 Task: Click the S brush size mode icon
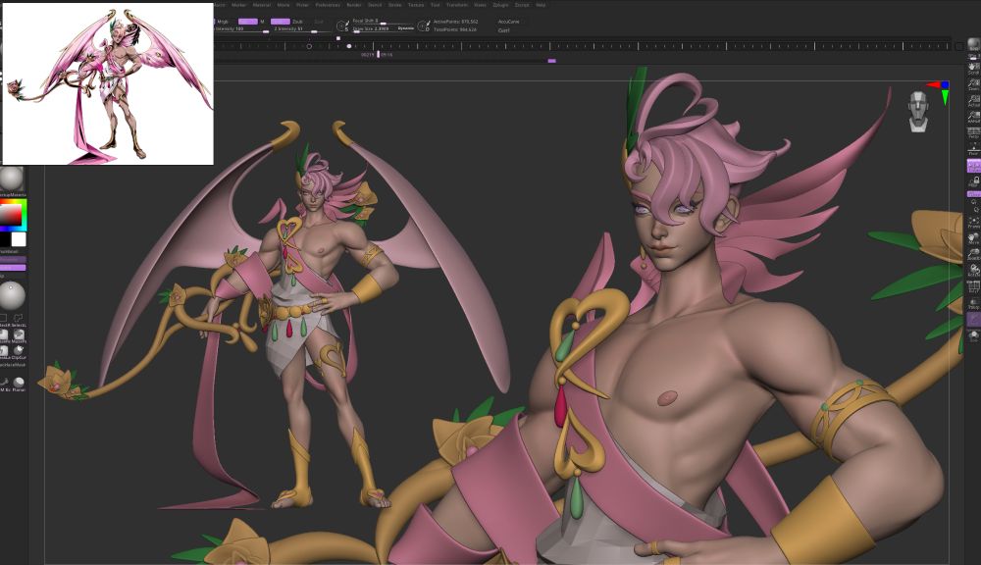[342, 26]
